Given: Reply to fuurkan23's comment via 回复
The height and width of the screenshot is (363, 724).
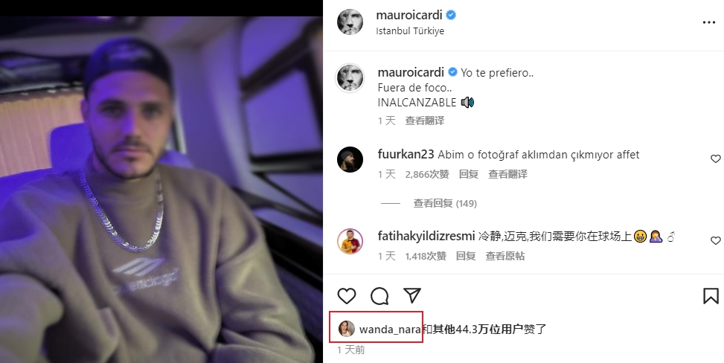Looking at the screenshot, I should point(468,174).
